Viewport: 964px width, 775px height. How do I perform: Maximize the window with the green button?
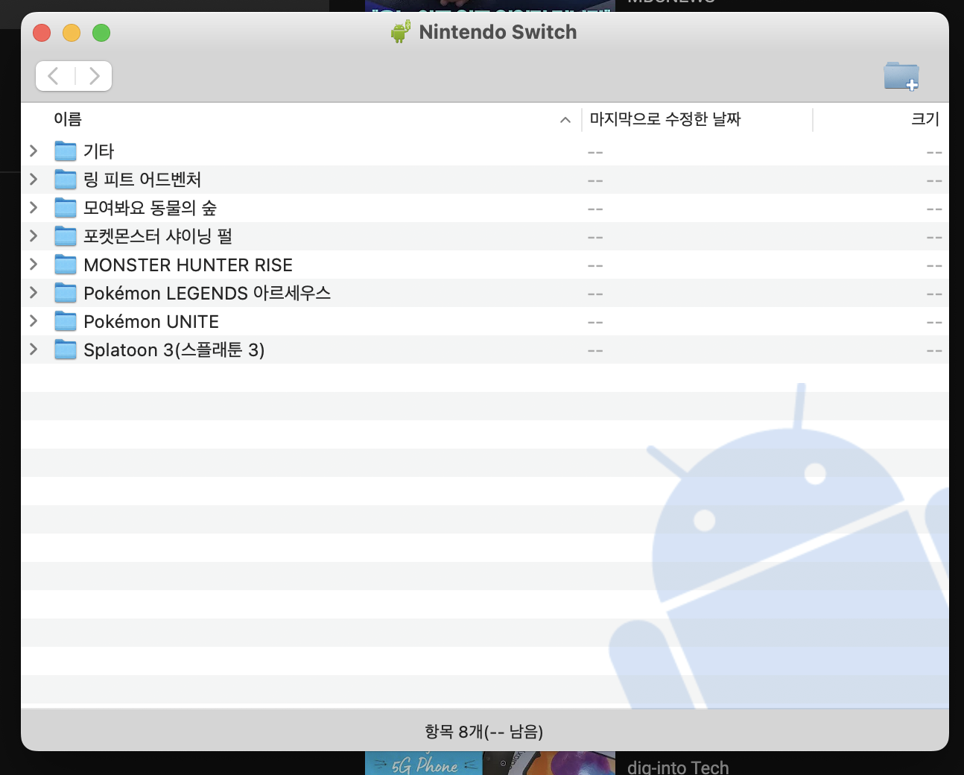coord(101,33)
